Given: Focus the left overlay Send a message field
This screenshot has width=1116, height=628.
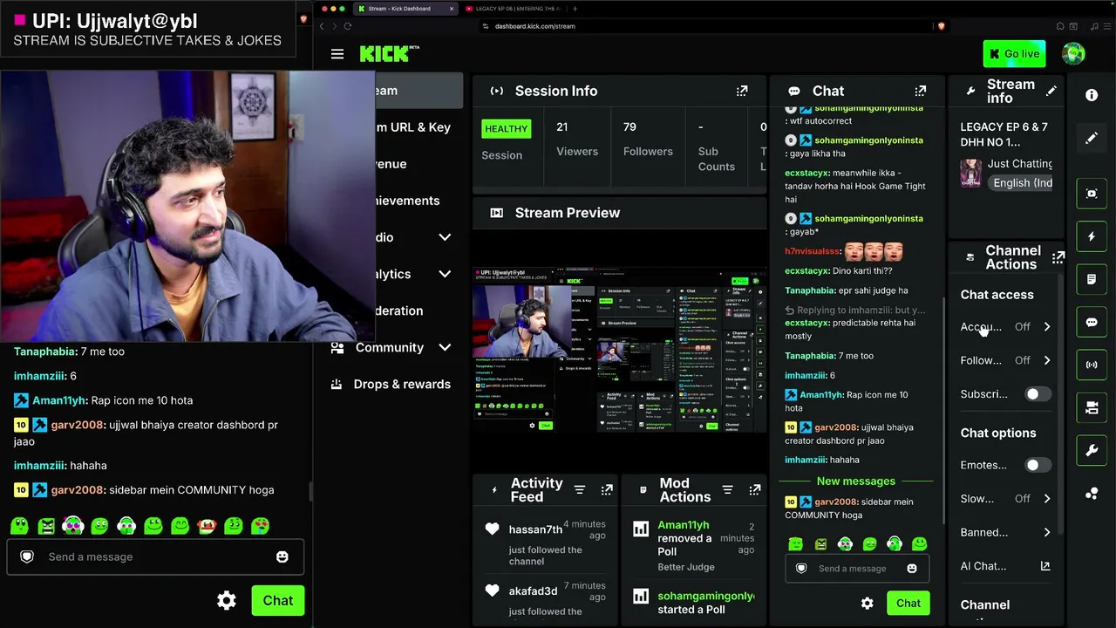Looking at the screenshot, I should tap(157, 556).
